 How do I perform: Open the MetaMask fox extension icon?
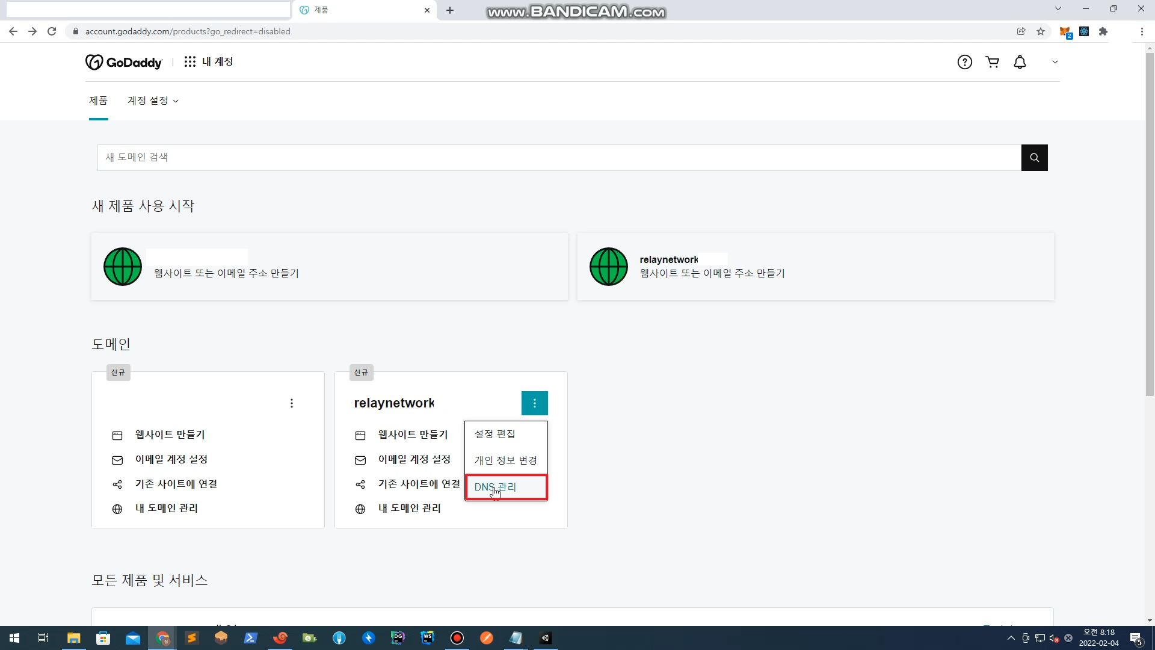1064,32
